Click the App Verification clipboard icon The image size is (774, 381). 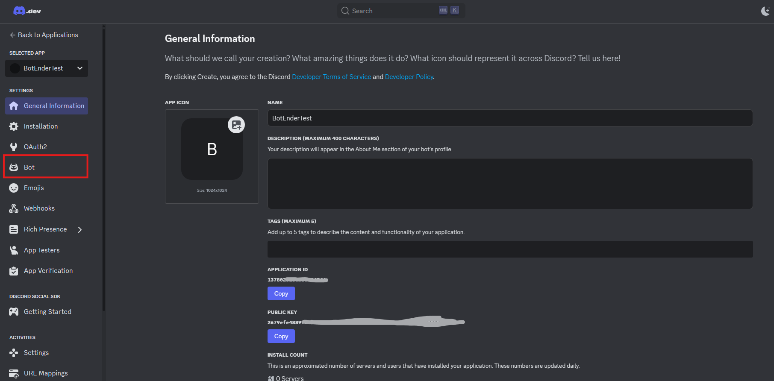[x=14, y=271]
